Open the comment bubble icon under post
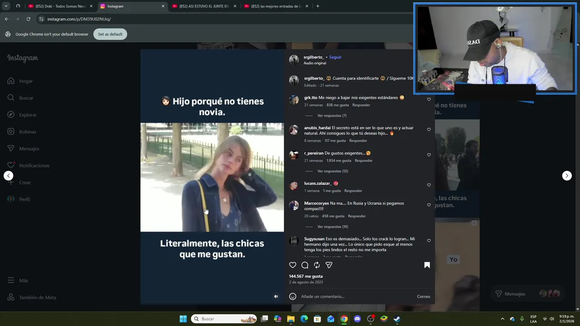This screenshot has height=326, width=580. [x=305, y=265]
